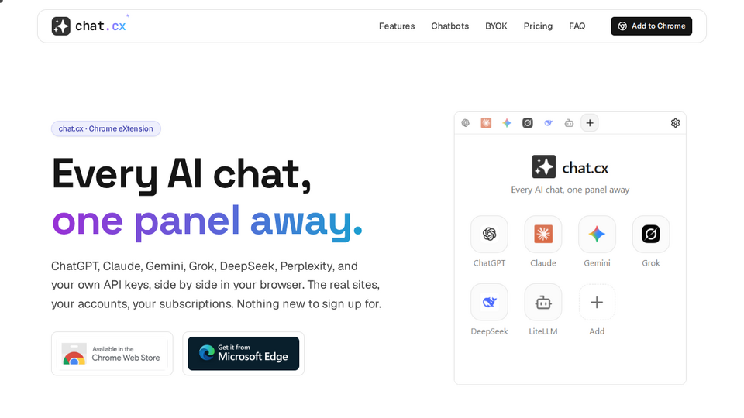Open the Grok tile in the grid

point(651,234)
